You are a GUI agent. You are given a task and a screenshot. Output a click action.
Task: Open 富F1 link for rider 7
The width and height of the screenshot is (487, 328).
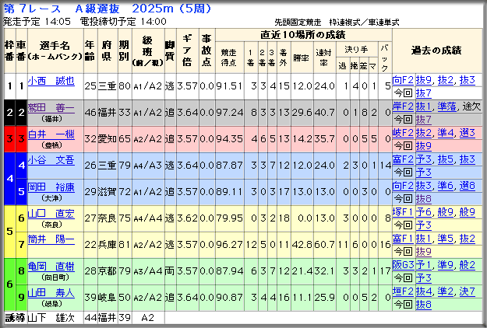(403, 239)
